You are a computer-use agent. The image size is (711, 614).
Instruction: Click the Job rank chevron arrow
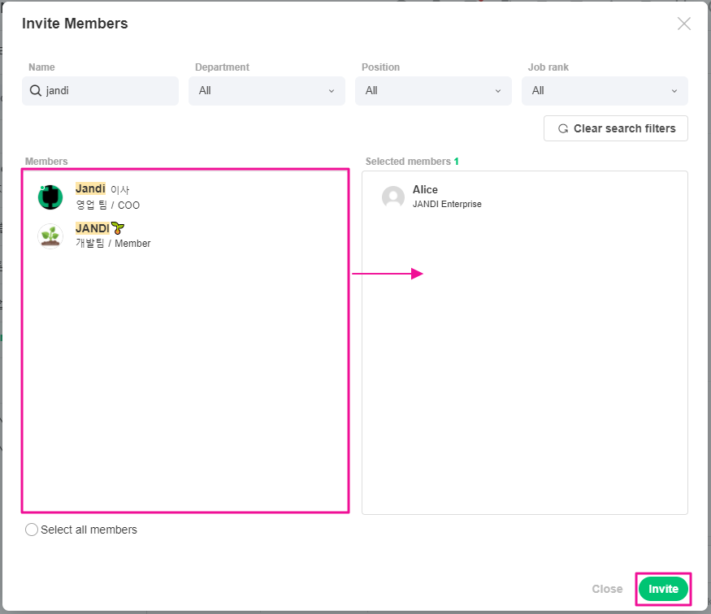click(x=674, y=91)
